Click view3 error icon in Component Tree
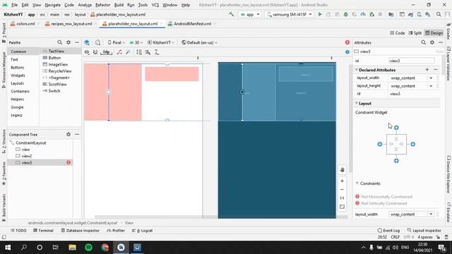This screenshot has width=452, height=254. coord(69,162)
